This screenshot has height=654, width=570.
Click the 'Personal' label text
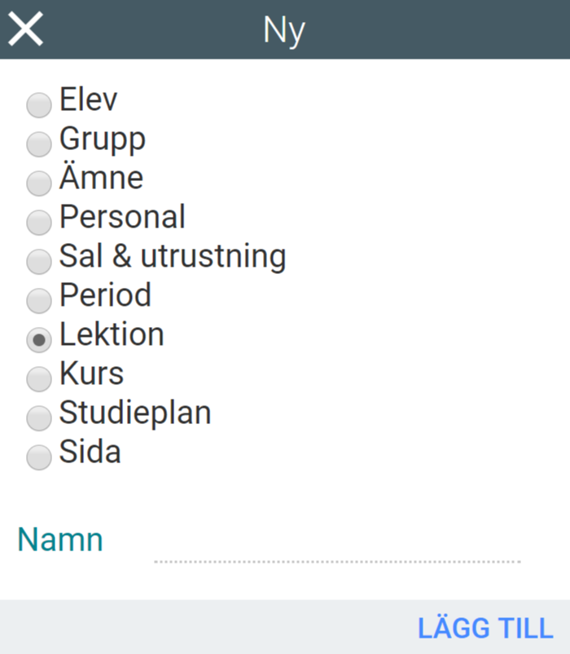click(123, 217)
